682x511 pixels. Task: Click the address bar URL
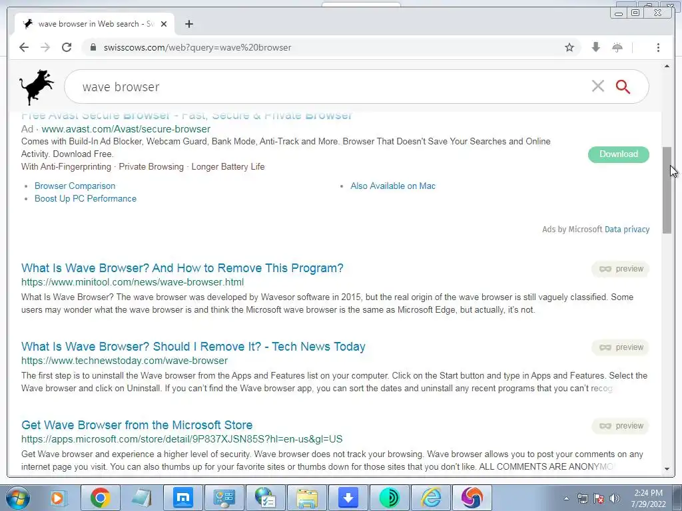point(197,48)
